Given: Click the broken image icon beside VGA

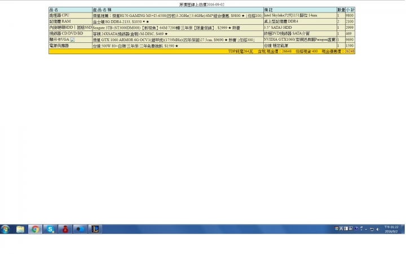Looking at the screenshot, I should click(73, 40).
